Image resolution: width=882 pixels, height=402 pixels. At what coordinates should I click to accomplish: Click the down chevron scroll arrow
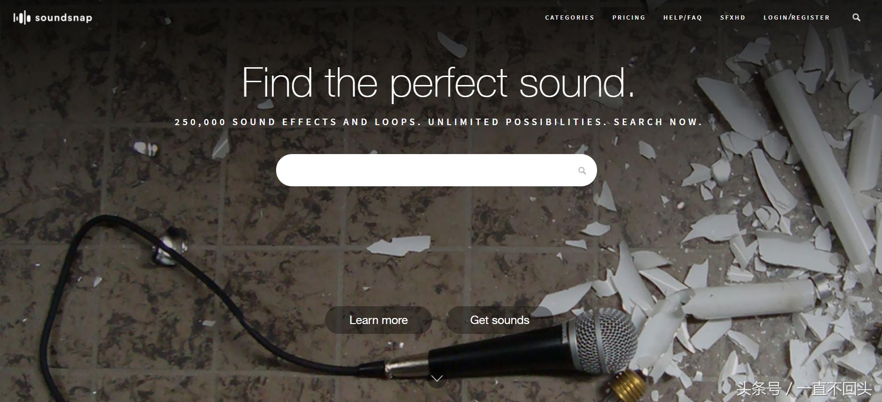tap(437, 378)
